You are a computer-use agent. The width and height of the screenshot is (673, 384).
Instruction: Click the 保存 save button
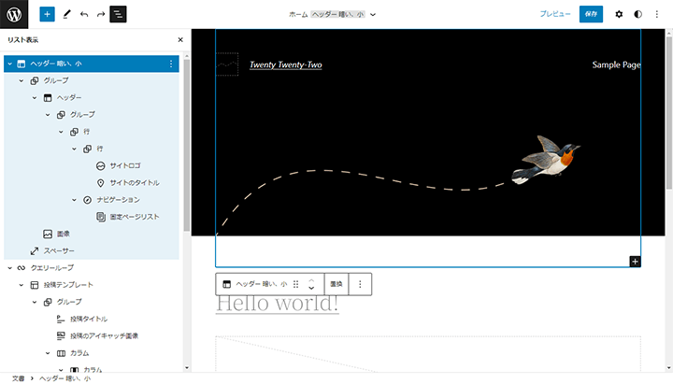point(591,14)
